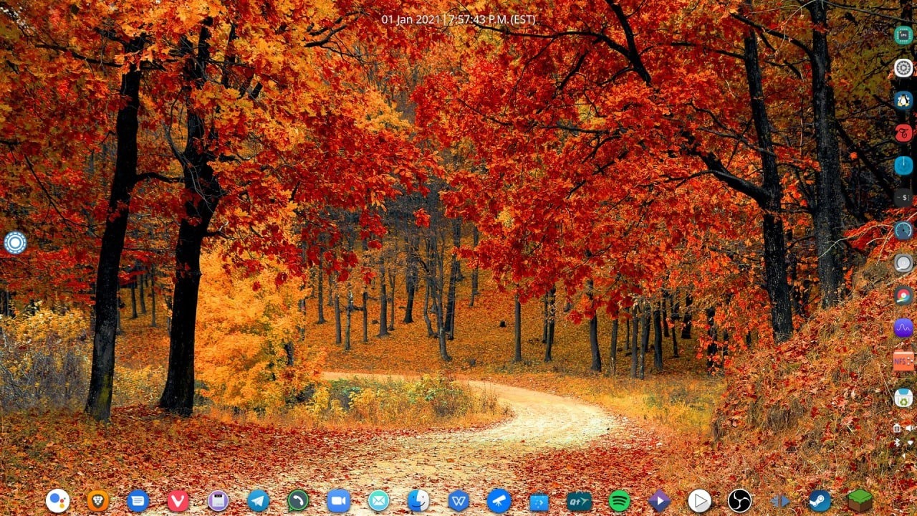Open the mail envelope app
Image resolution: width=917 pixels, height=516 pixels.
coord(378,500)
